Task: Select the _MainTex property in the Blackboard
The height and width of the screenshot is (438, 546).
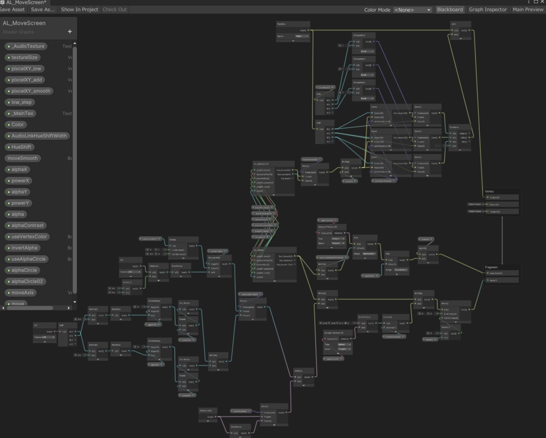Action: coord(21,113)
